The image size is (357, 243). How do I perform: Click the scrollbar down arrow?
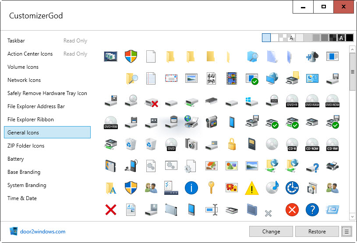352,217
